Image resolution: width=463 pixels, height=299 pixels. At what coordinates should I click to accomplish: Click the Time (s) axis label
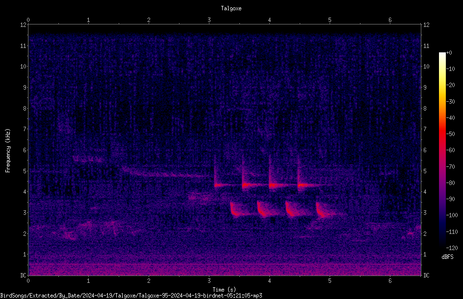click(224, 290)
